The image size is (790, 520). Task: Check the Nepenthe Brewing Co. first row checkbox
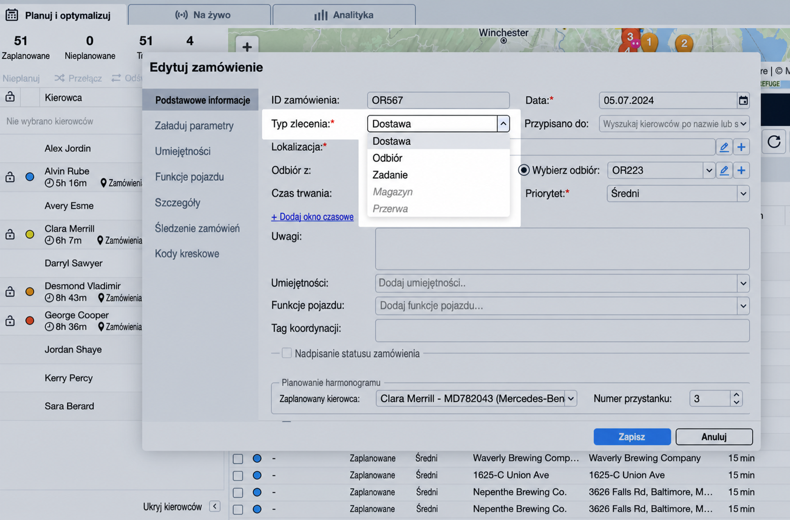(238, 493)
